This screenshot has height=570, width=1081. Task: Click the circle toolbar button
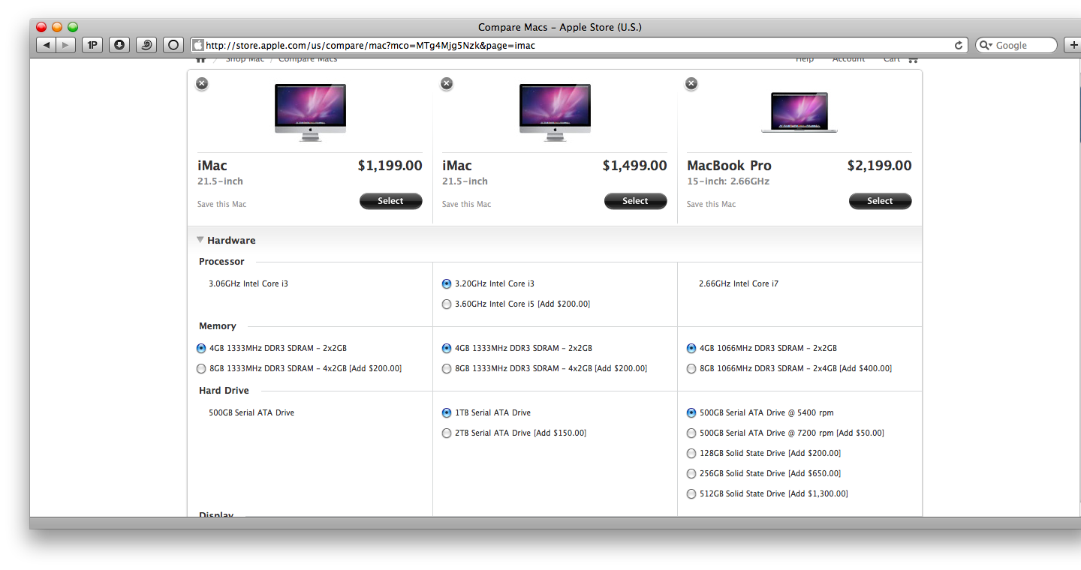(x=173, y=45)
